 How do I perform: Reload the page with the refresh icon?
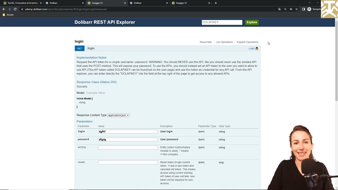click(x=15, y=9)
